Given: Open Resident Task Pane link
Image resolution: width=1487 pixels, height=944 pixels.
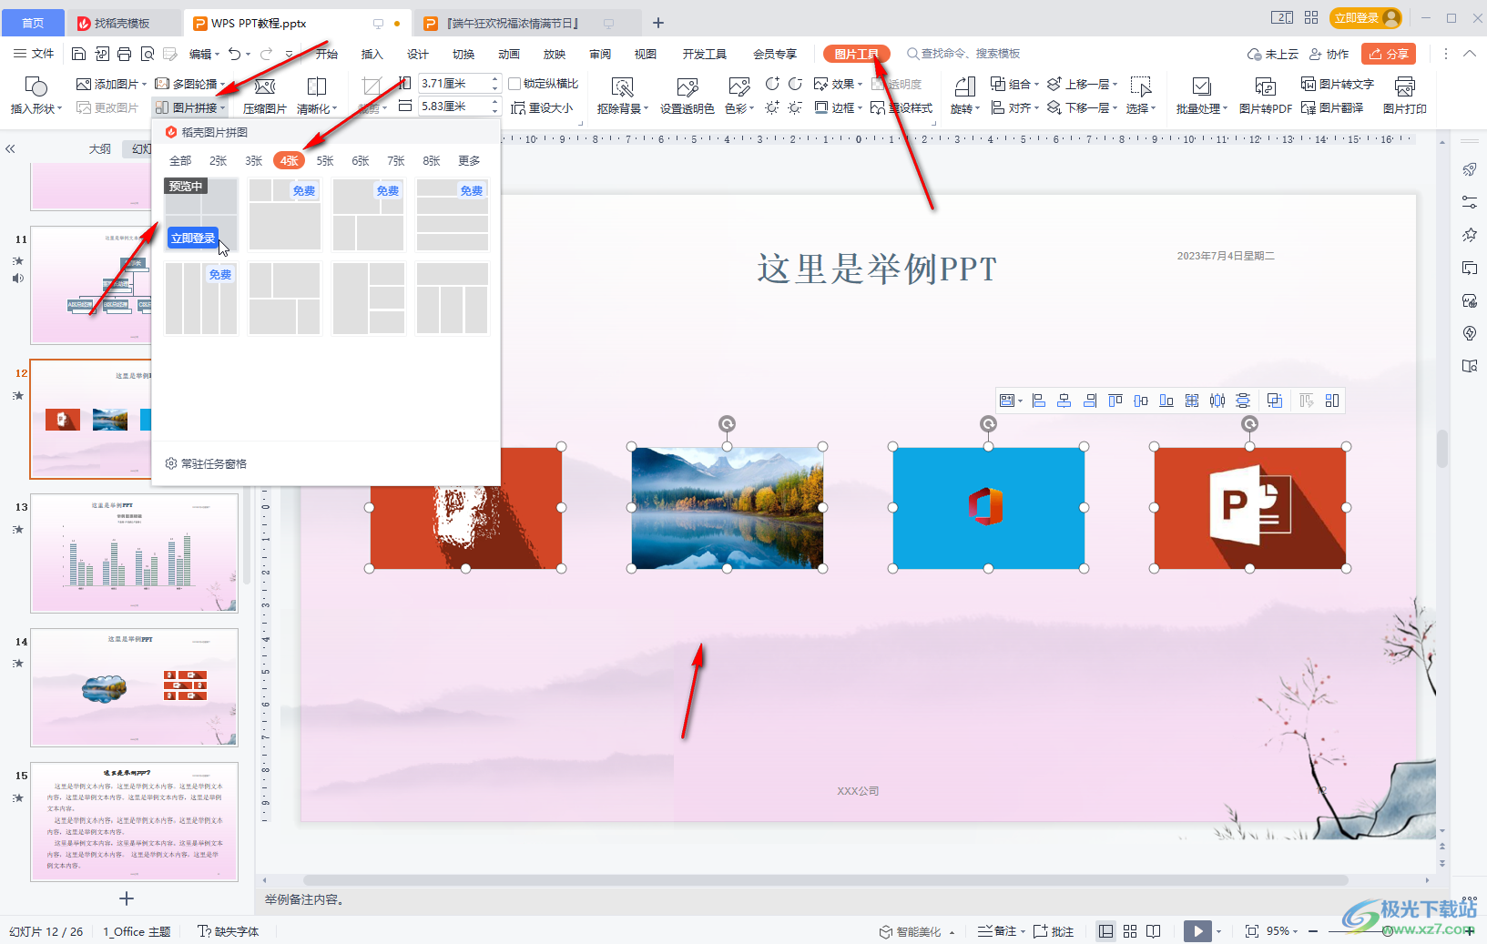Looking at the screenshot, I should pos(206,463).
